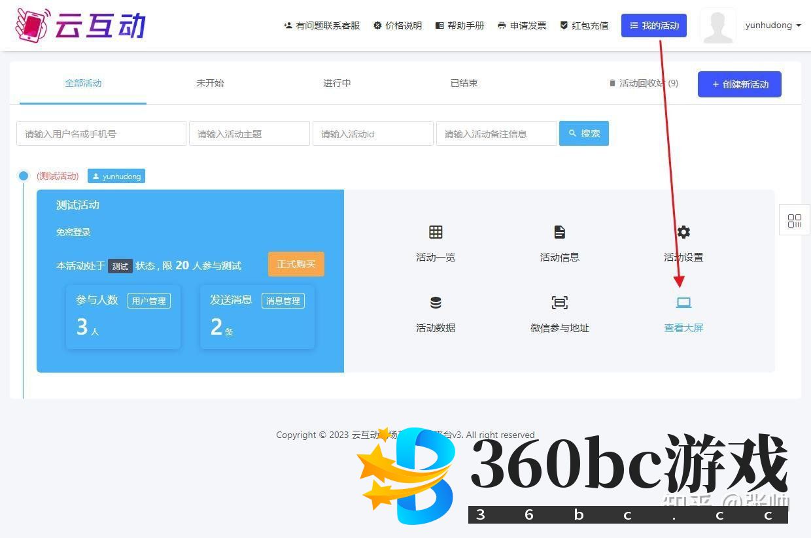811x538 pixels.
Task: Switch to the 进行中 tab
Action: pos(337,83)
